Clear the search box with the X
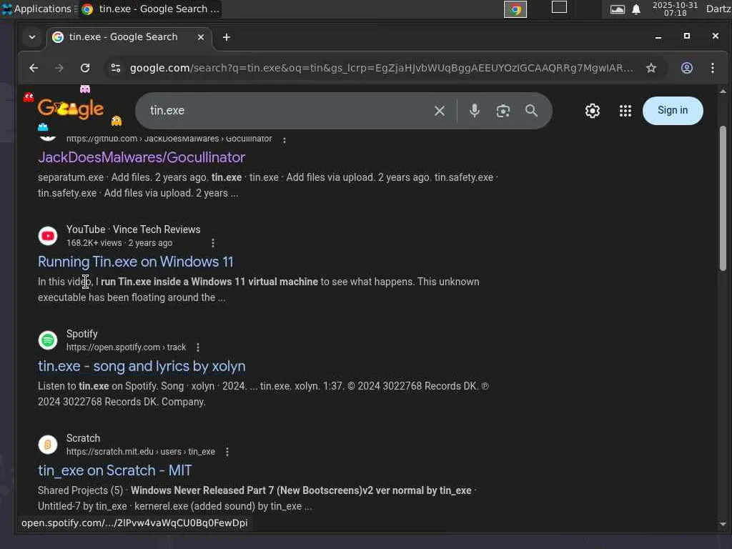The height and width of the screenshot is (549, 732). [440, 111]
